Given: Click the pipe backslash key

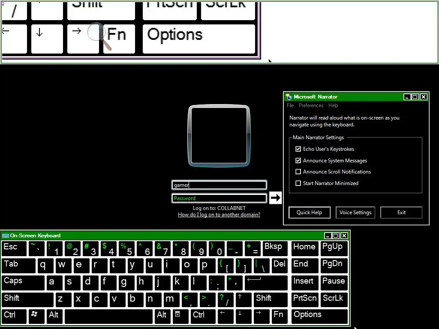Looking at the screenshot, I should pyautogui.click(x=262, y=266).
